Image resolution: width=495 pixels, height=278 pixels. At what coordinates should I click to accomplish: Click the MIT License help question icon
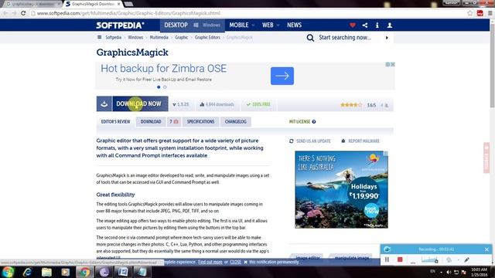coord(314,122)
